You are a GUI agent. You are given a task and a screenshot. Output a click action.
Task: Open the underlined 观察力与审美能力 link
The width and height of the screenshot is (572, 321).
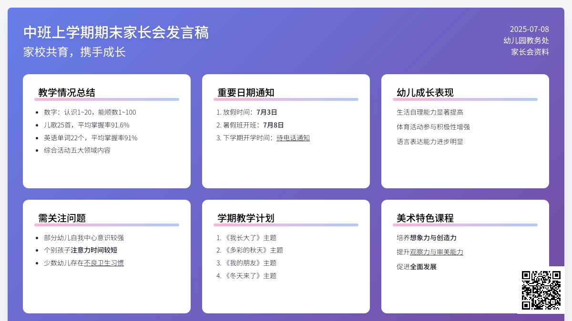(x=437, y=252)
